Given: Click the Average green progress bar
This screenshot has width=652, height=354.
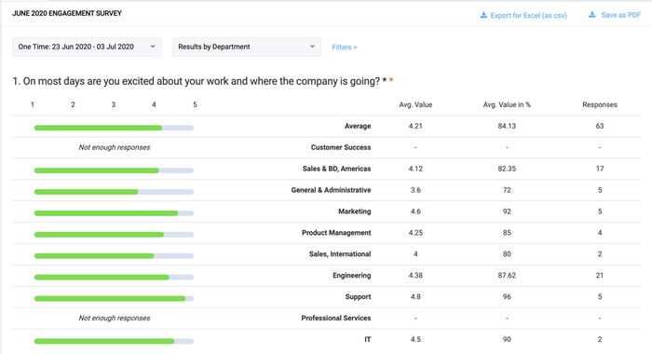Looking at the screenshot, I should pyautogui.click(x=114, y=128).
